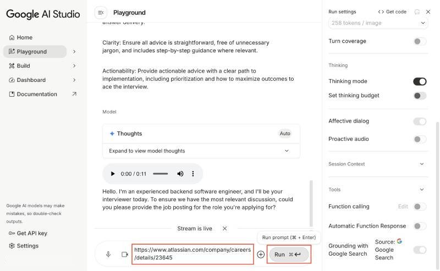Click the Get API key link
Image resolution: width=440 pixels, height=271 pixels.
tap(28, 233)
